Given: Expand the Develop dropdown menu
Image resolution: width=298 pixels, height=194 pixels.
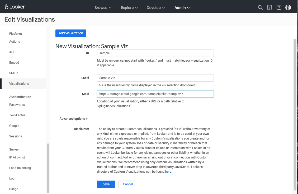Looking at the screenshot, I should click(156, 8).
